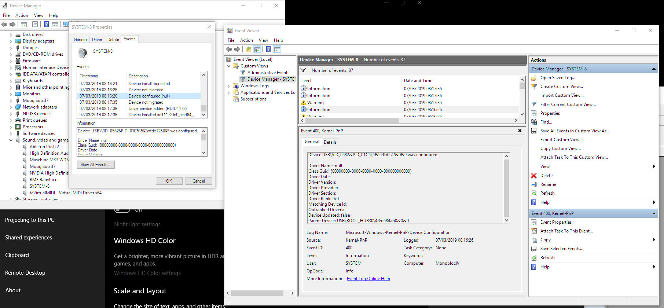Image resolution: width=664 pixels, height=308 pixels.
Task: Click Back arrow in Device Manager toolbar
Action: point(4,25)
